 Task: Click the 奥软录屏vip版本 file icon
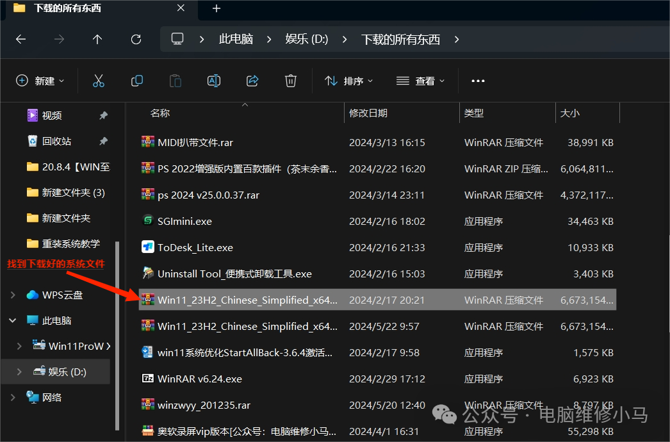[148, 431]
